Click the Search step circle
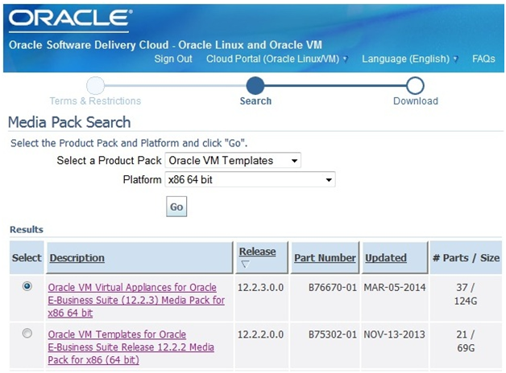Image resolution: width=506 pixels, height=373 pixels. tap(255, 85)
